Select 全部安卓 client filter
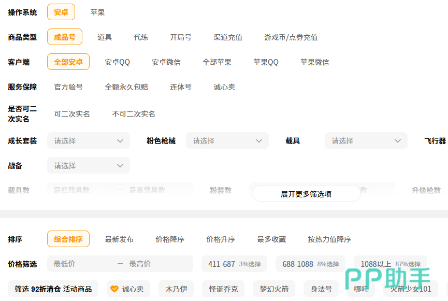The width and height of the screenshot is (448, 301). (x=68, y=62)
